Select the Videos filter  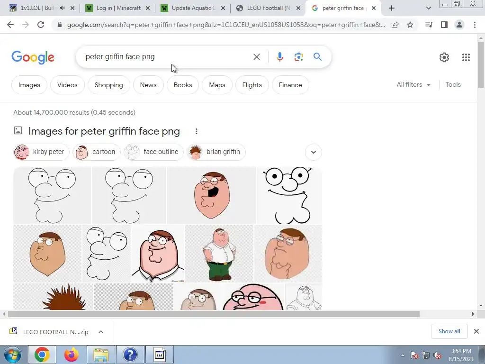pos(67,85)
